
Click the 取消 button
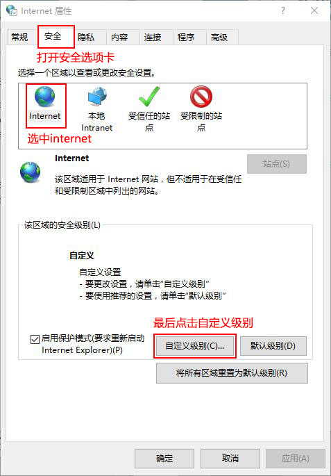[230, 459]
